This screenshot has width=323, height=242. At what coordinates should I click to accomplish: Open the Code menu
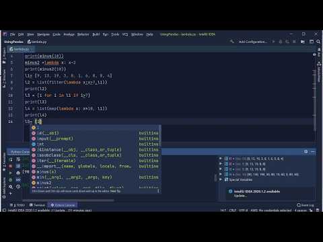tap(57, 34)
